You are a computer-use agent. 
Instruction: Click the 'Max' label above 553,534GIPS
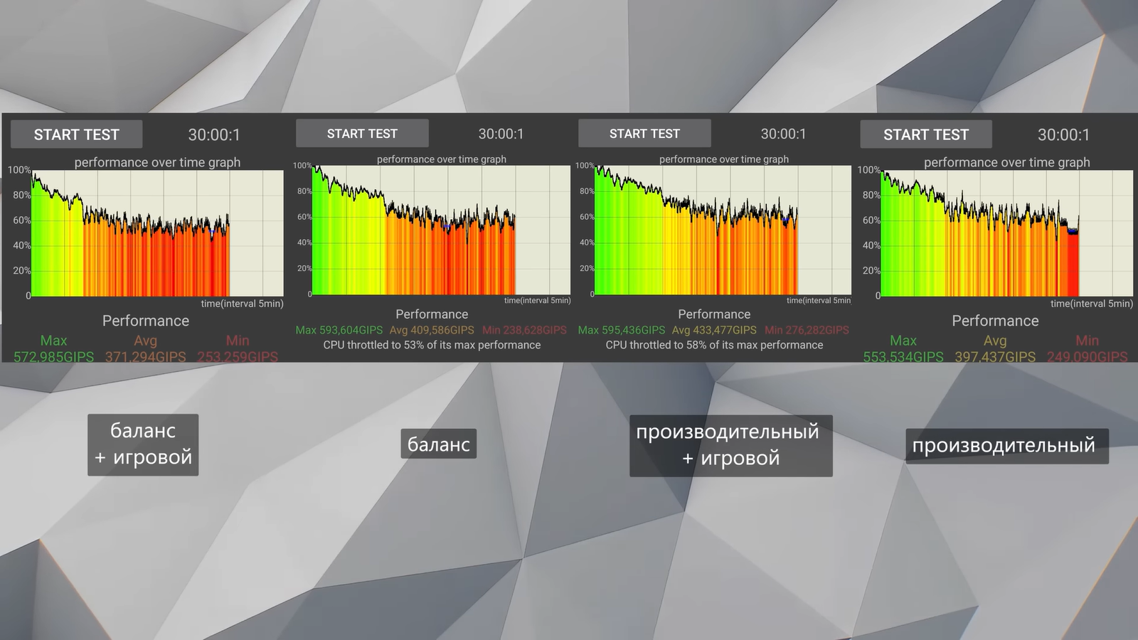[903, 341]
